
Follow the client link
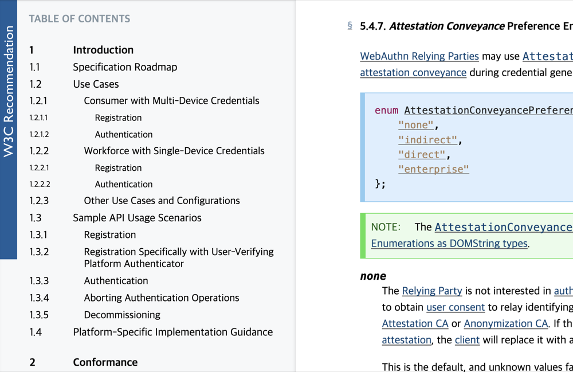467,340
